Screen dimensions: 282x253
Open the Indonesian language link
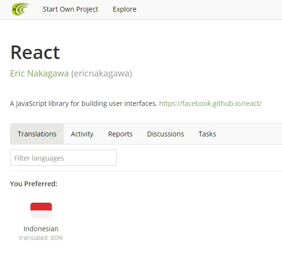point(41,229)
